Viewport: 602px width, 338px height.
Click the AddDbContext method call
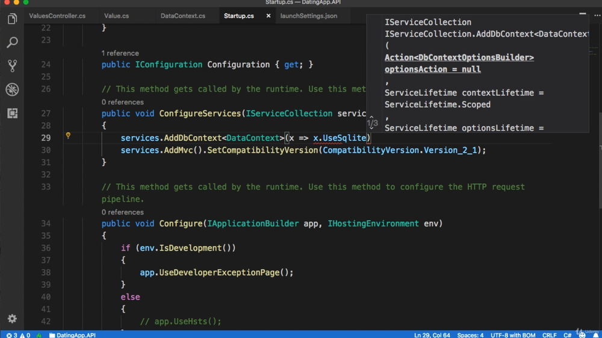pos(193,138)
